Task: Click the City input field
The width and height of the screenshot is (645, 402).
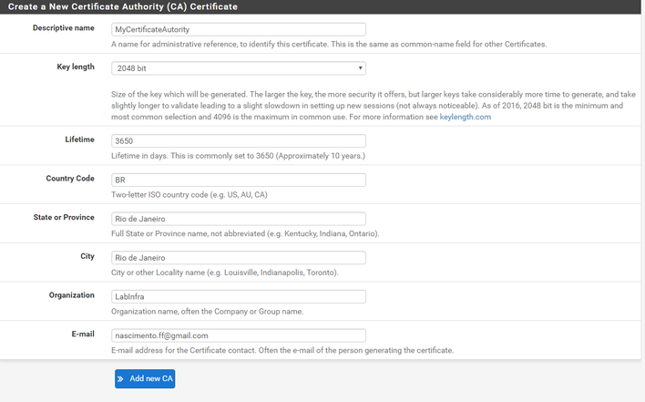Action: point(239,258)
